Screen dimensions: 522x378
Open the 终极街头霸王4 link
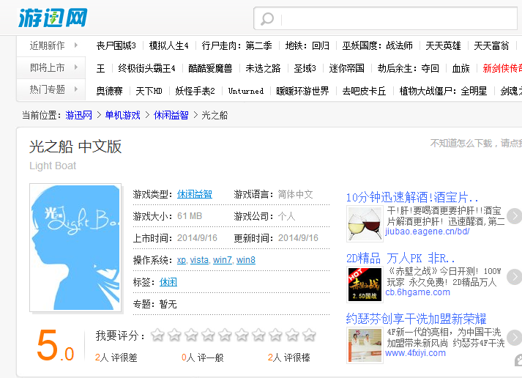point(146,68)
